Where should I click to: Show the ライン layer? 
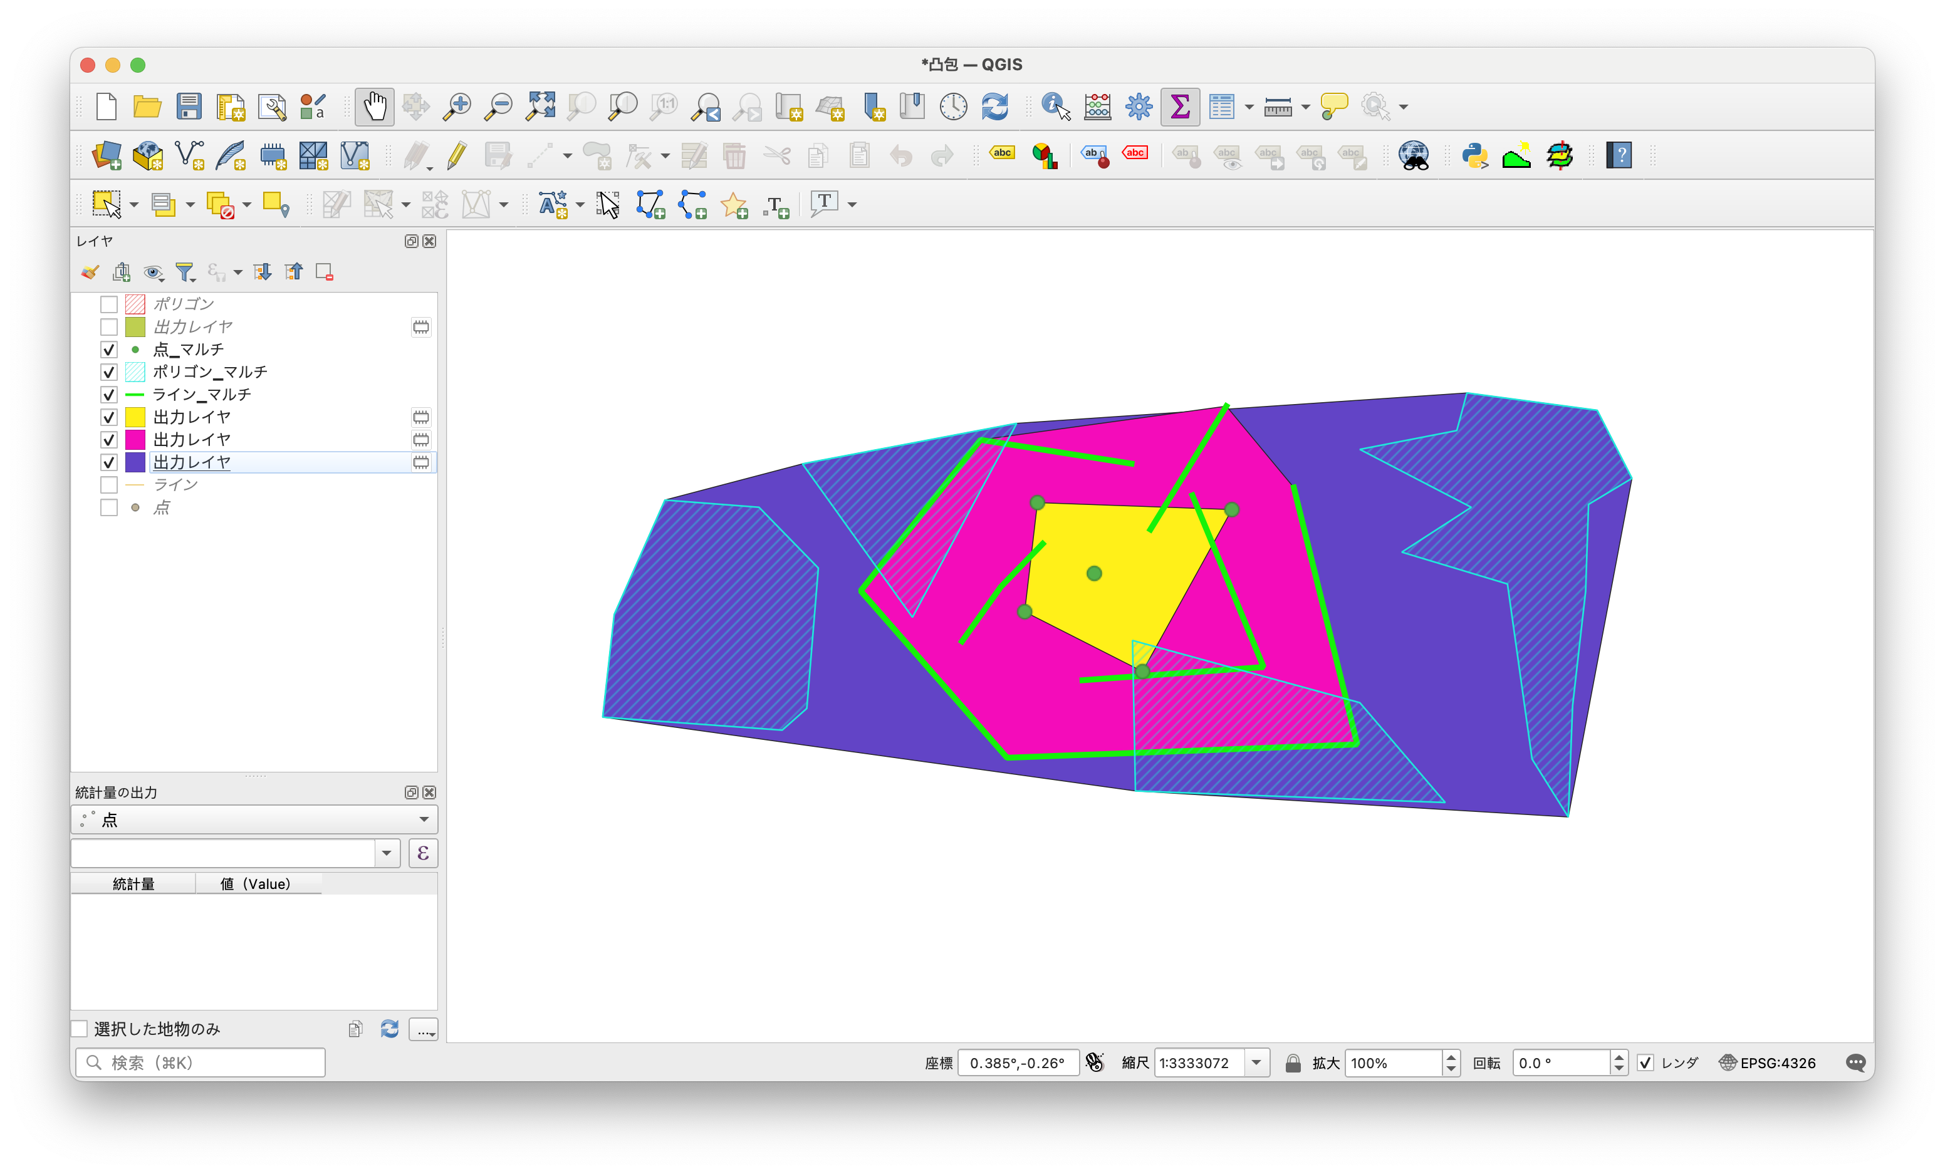point(109,484)
